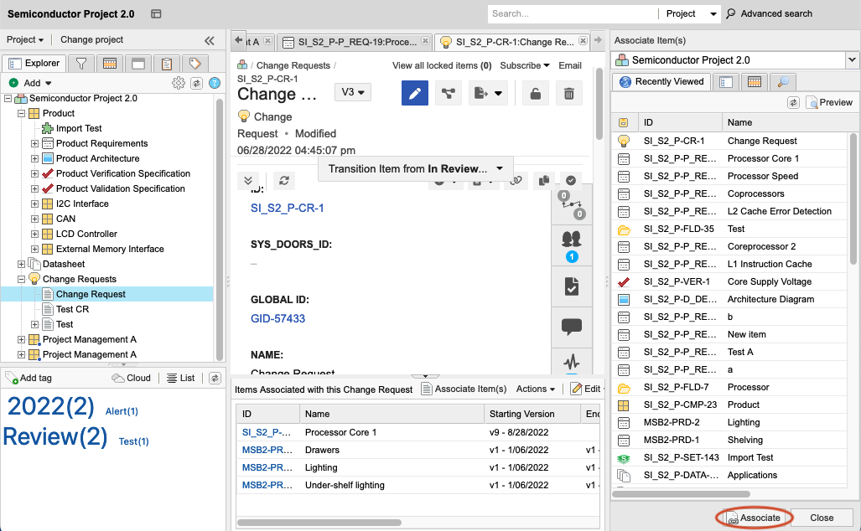This screenshot has height=531, width=861.
Task: Click the blue help question mark icon
Action: (215, 83)
